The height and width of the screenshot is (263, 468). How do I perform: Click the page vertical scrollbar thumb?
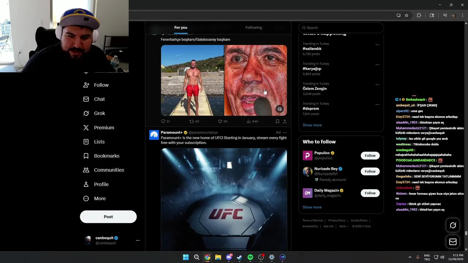pyautogui.click(x=466, y=233)
